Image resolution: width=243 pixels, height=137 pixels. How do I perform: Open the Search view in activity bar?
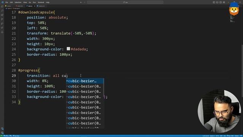point(2,11)
